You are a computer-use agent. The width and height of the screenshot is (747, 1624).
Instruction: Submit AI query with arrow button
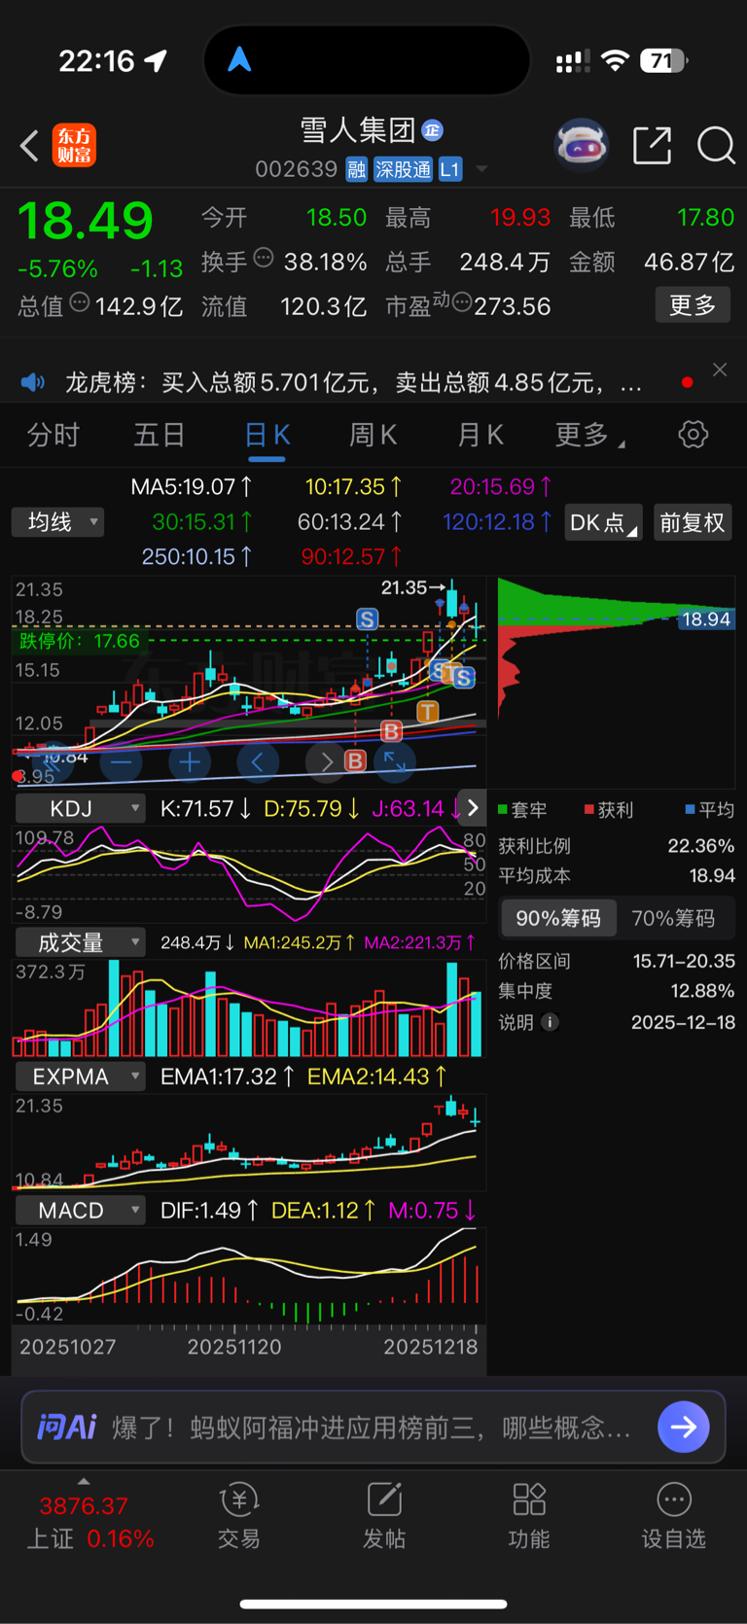point(683,1427)
